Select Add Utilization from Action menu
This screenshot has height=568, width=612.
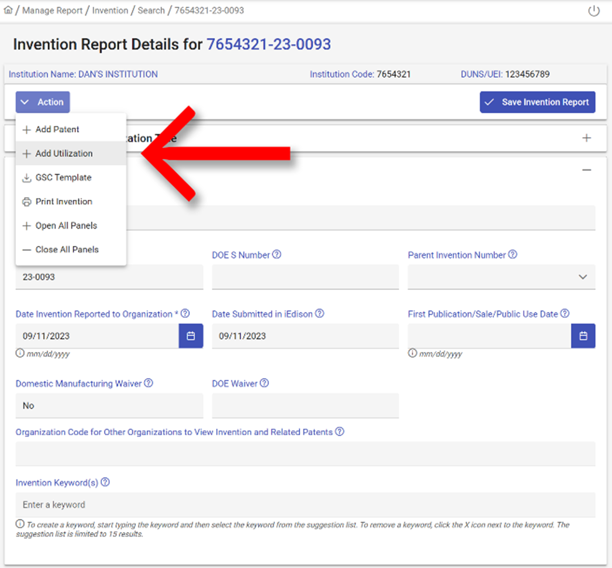(64, 154)
